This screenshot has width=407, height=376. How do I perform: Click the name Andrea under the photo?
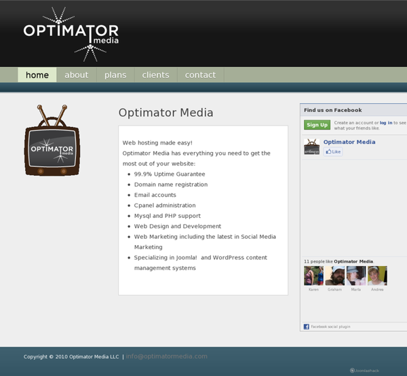377,290
